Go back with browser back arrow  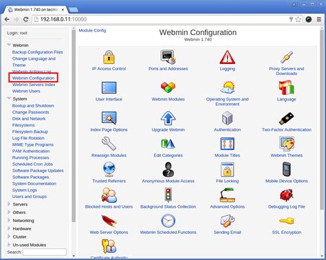7,19
